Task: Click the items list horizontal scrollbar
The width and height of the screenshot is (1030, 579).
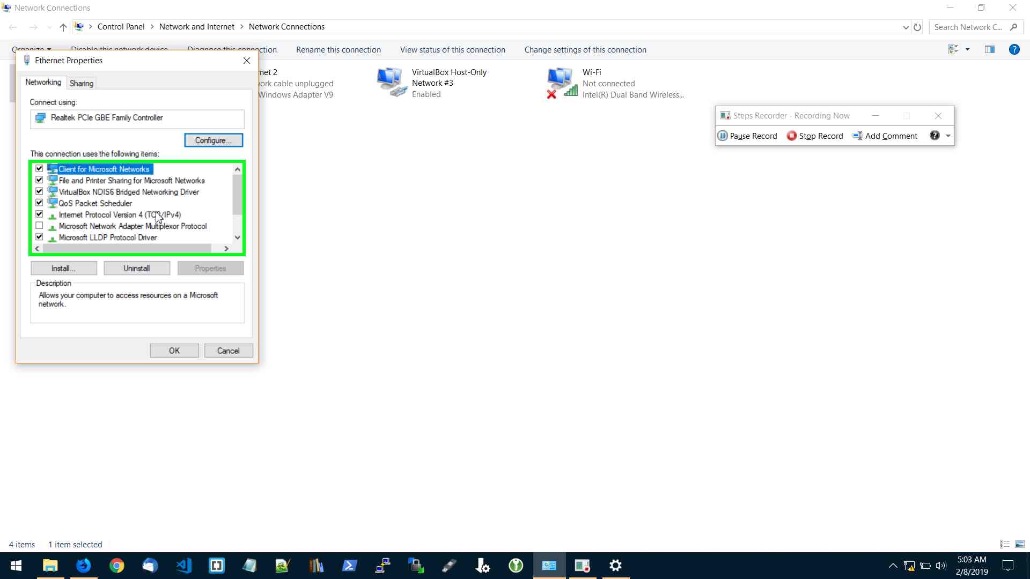Action: [127, 248]
